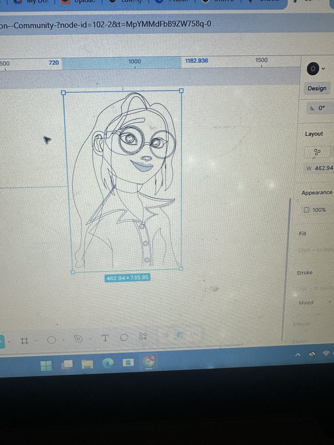This screenshot has height=445, width=334.
Task: Click the Export section header
Action: [299, 341]
